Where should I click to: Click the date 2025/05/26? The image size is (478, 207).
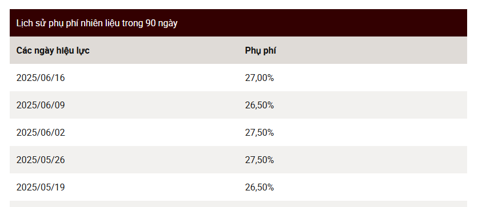point(41,160)
